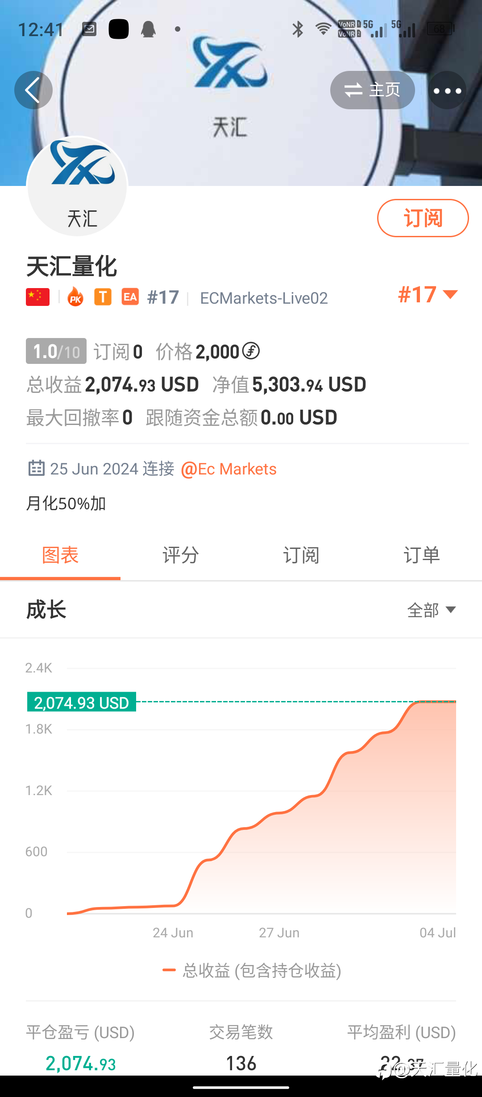Screen dimensions: 482x1097
Task: Open the 全部 time range dropdown
Action: point(431,610)
